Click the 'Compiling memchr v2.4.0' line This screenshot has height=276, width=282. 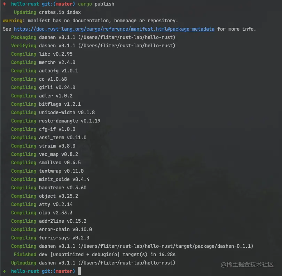(43, 62)
